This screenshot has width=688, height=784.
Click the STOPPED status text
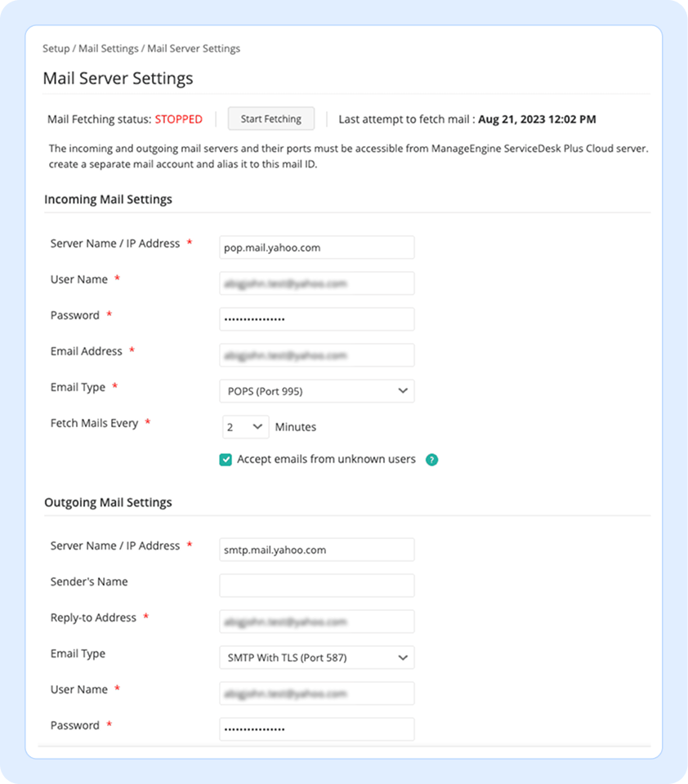pyautogui.click(x=178, y=118)
